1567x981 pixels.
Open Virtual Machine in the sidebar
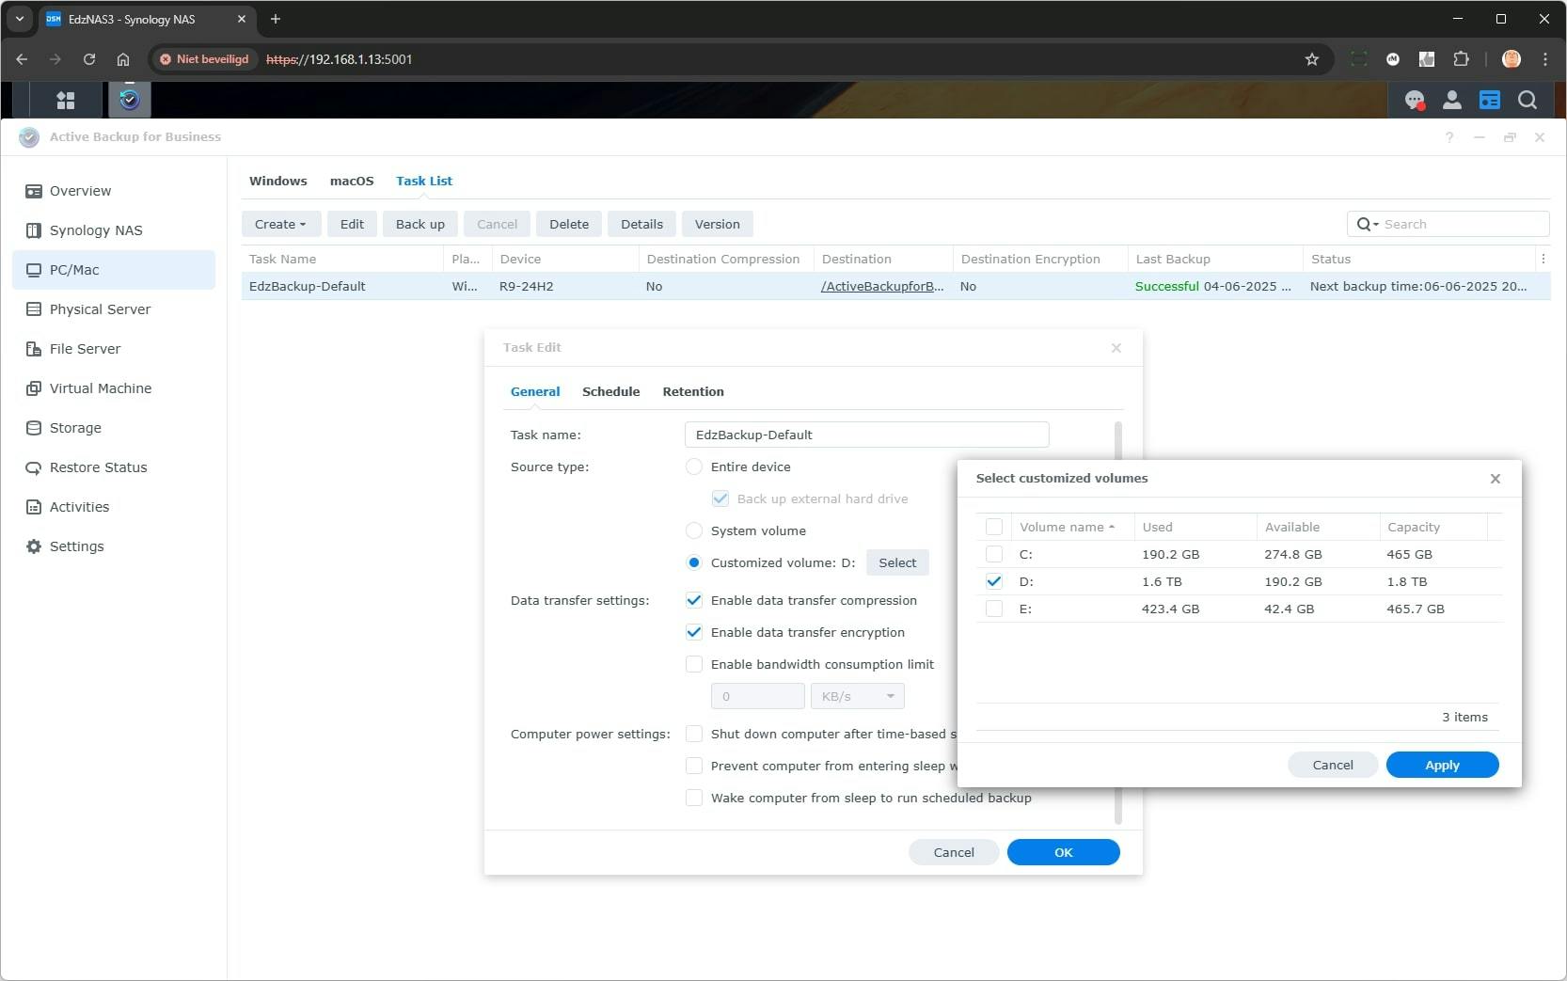click(x=114, y=388)
